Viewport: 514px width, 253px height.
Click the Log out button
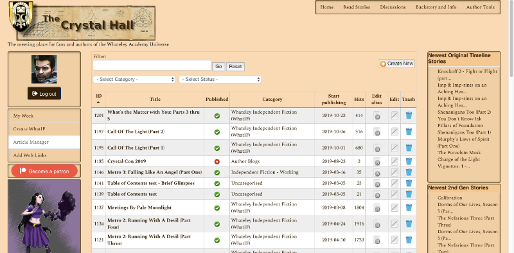click(x=44, y=94)
